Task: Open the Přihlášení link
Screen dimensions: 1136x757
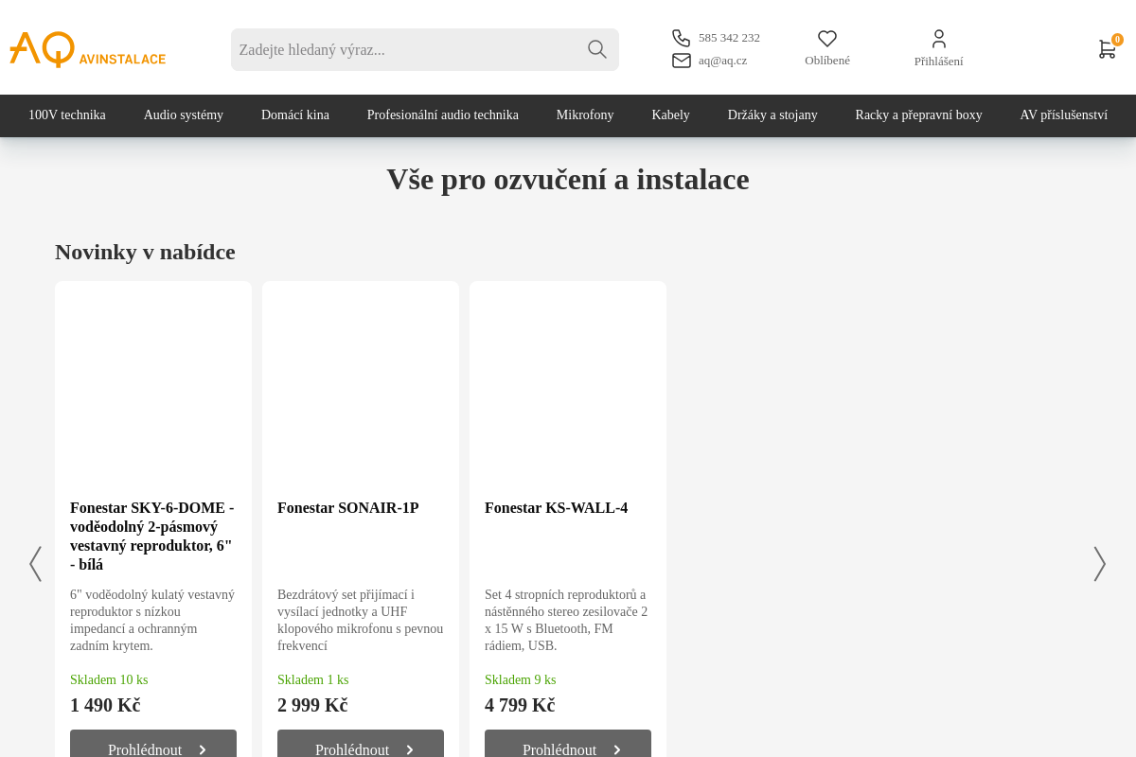Action: click(939, 62)
